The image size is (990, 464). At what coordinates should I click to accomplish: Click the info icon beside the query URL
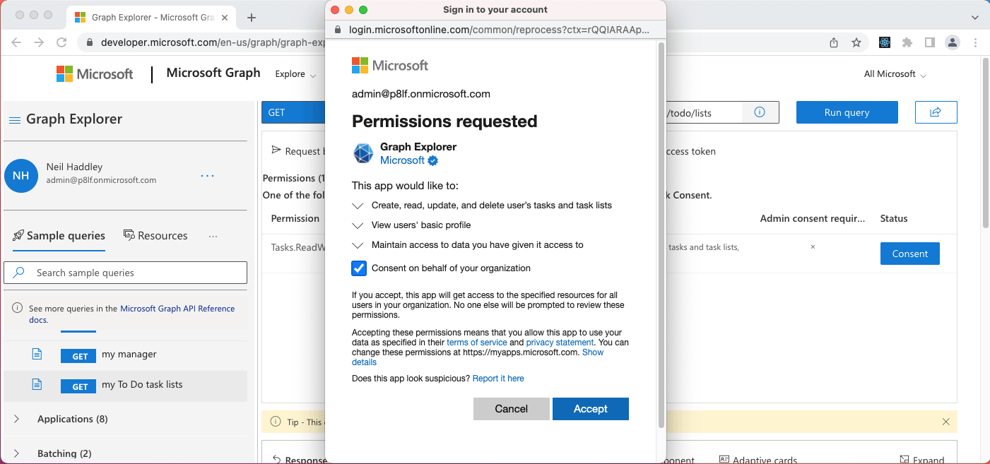[x=760, y=112]
